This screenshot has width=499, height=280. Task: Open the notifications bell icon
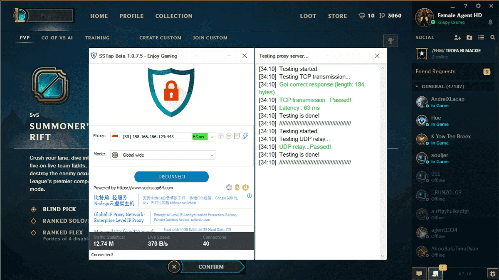pyautogui.click(x=491, y=22)
